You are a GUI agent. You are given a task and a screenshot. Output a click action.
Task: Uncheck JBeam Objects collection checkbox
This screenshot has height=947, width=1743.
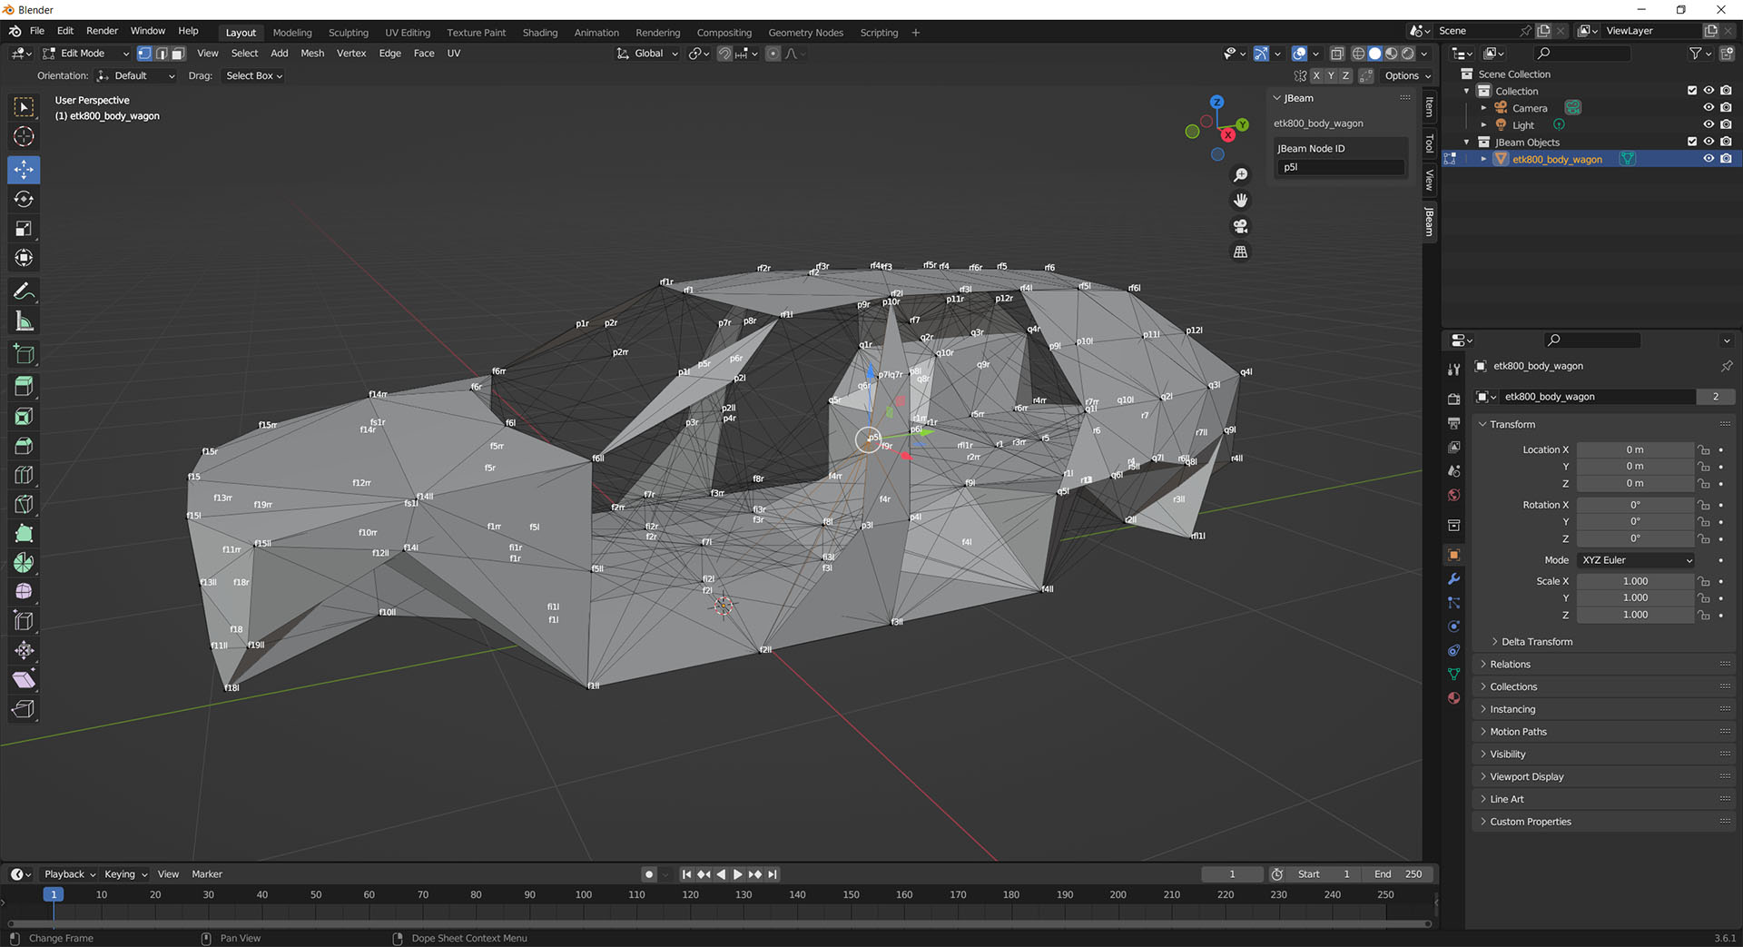(1692, 142)
